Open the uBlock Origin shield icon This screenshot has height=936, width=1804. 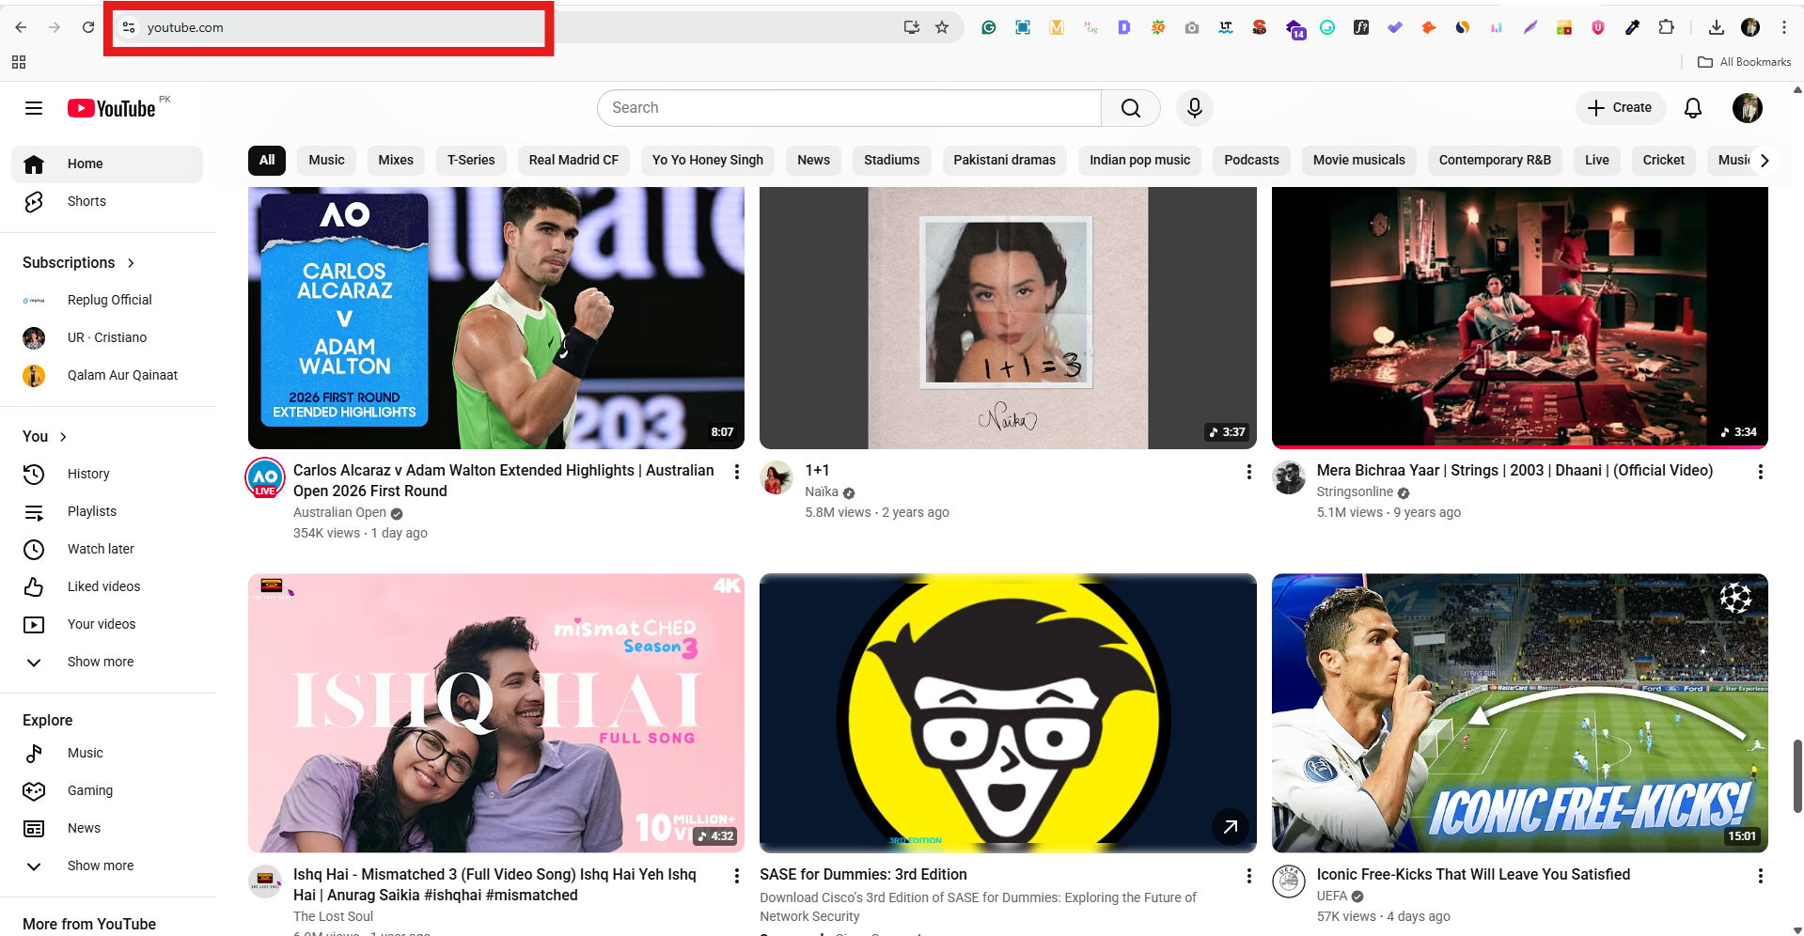1597,27
